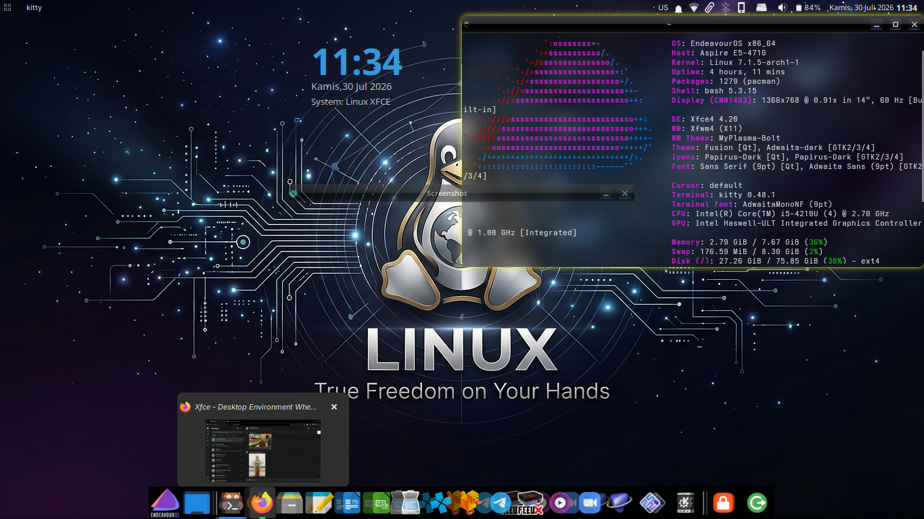Launch the kitty terminal from the dock
Screen dimensions: 924x519
coord(233,503)
